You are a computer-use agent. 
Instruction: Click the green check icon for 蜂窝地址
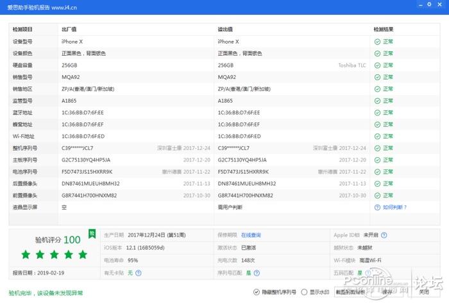(x=377, y=124)
